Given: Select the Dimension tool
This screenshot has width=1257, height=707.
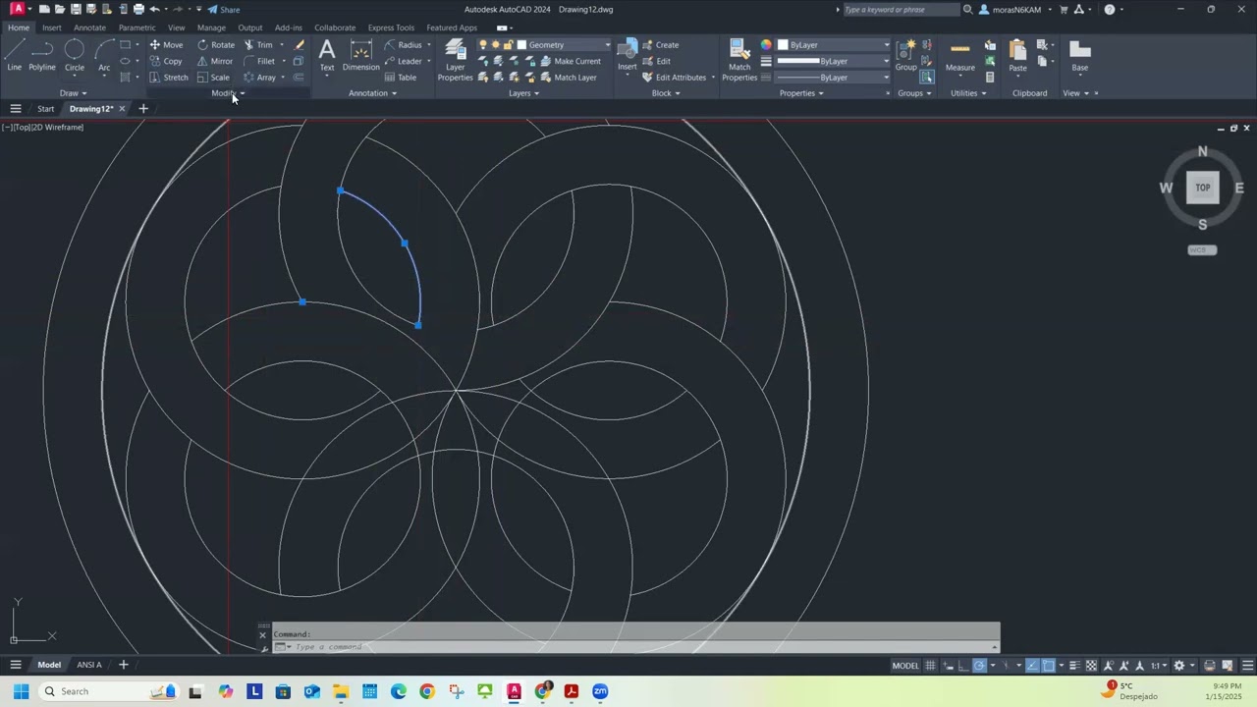Looking at the screenshot, I should (x=360, y=55).
